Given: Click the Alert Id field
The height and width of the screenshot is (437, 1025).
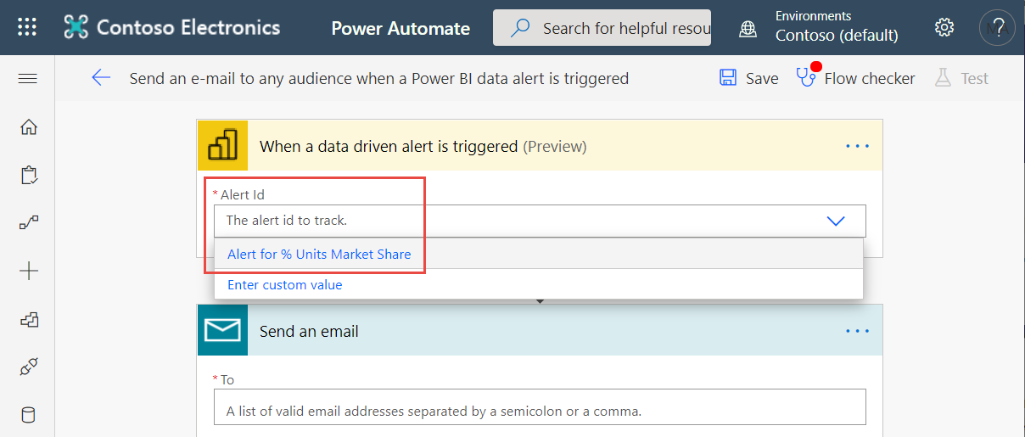Looking at the screenshot, I should click(540, 221).
